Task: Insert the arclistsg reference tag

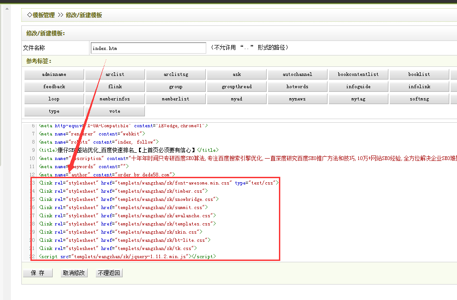Action: point(176,75)
